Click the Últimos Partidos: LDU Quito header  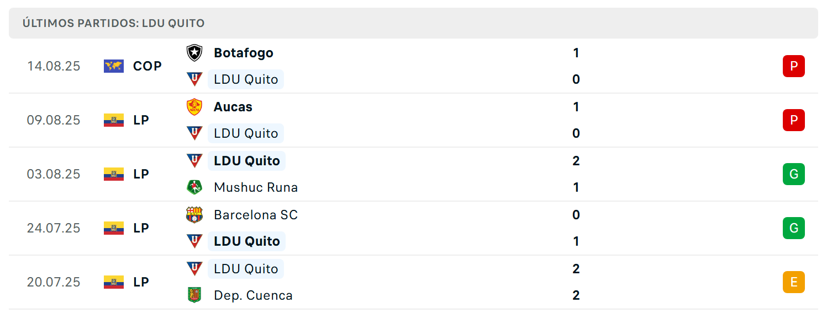(113, 23)
